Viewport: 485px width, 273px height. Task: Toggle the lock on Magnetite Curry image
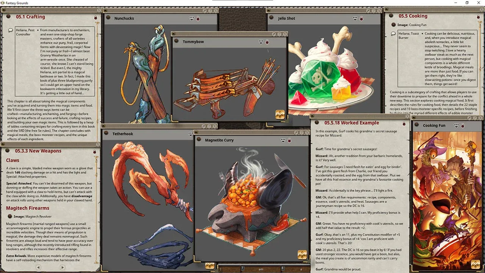[289, 141]
